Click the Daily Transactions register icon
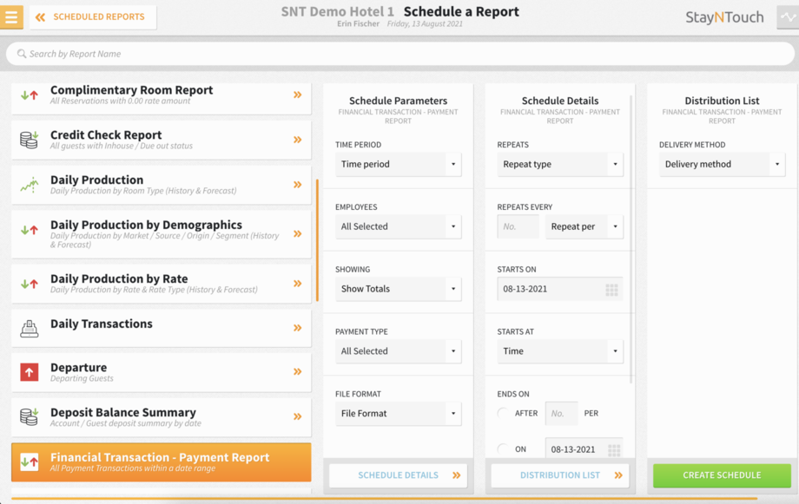 click(x=29, y=329)
